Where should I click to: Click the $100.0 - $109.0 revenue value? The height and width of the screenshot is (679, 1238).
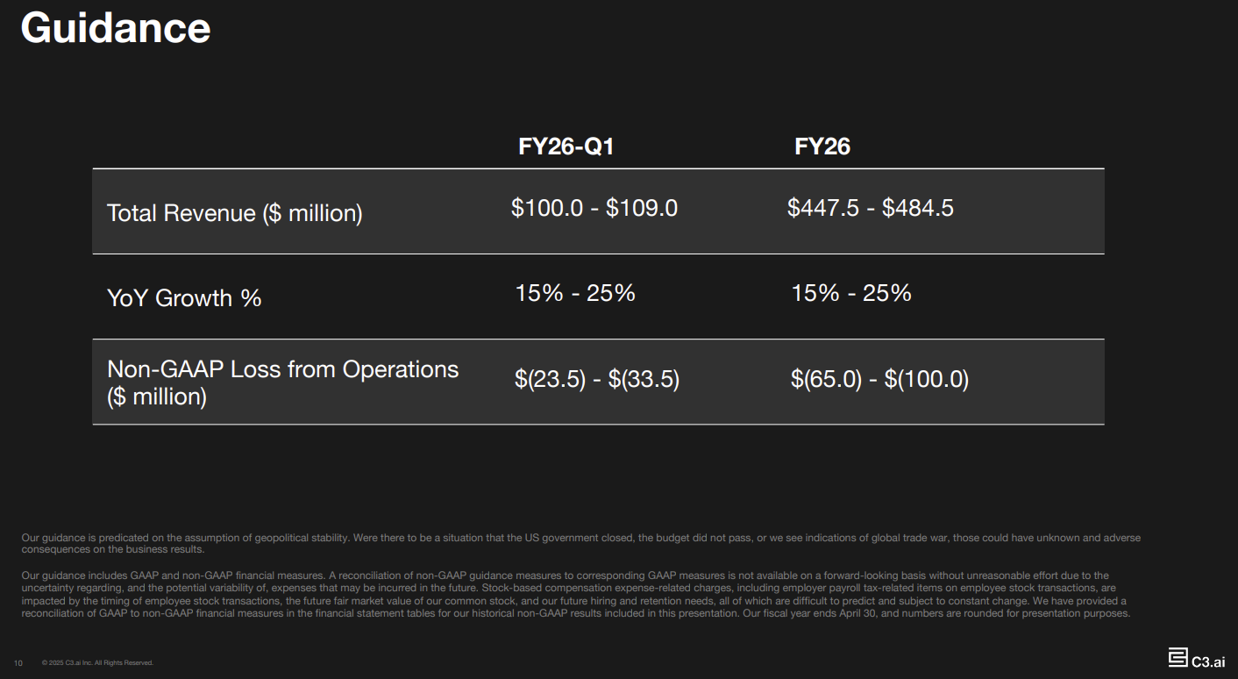594,208
